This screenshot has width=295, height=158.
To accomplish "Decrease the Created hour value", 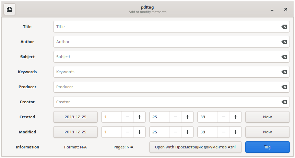I will [128, 117].
